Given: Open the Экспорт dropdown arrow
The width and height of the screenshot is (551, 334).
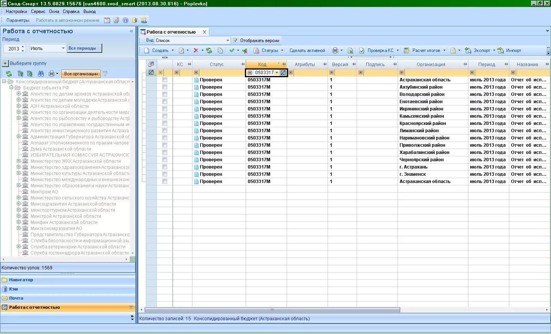Looking at the screenshot, I should pyautogui.click(x=494, y=50).
